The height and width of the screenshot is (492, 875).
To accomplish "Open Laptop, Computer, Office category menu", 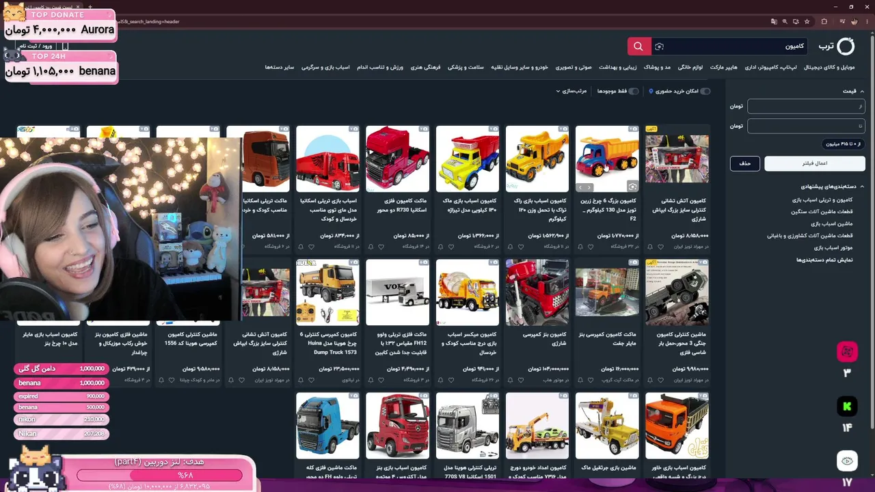I will (771, 67).
